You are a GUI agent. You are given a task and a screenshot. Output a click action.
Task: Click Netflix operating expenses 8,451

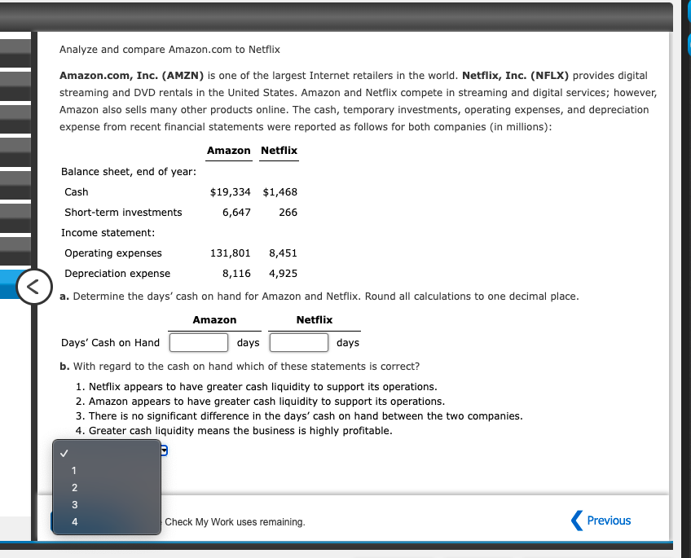click(283, 253)
